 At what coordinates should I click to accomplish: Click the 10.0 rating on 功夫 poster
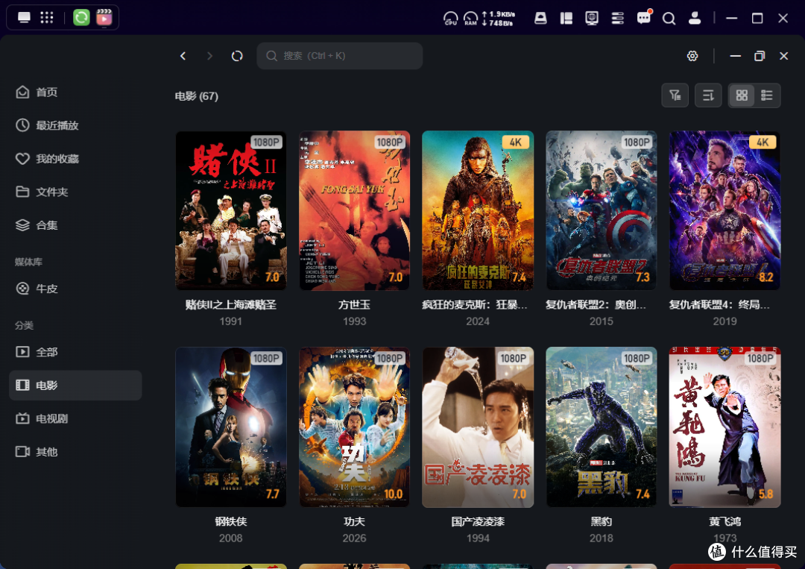point(394,494)
